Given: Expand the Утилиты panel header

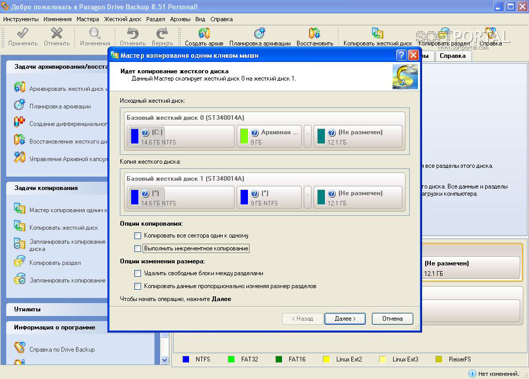Looking at the screenshot, I should (57, 309).
